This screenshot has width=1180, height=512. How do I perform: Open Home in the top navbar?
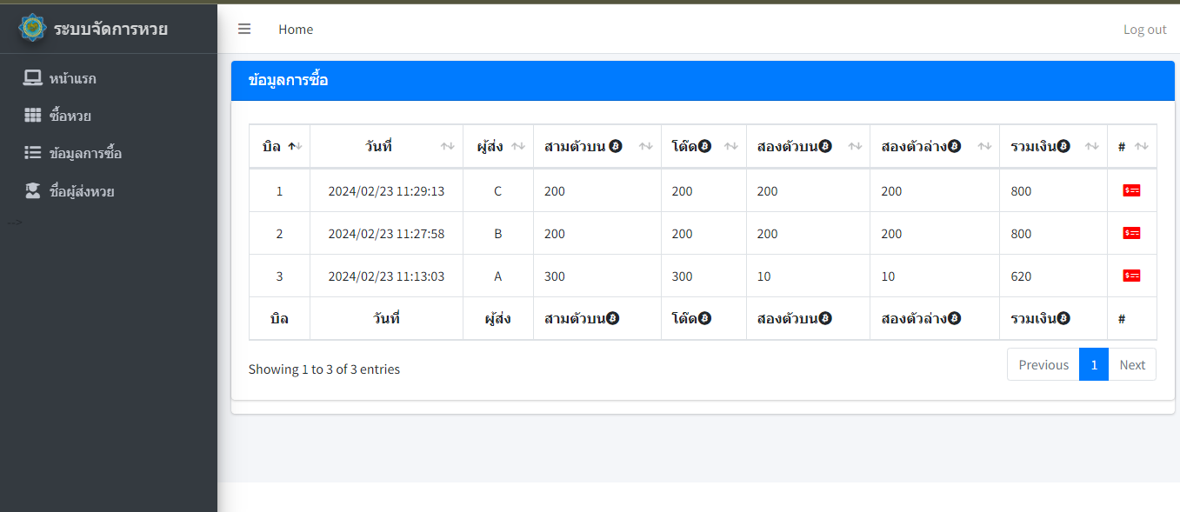(x=296, y=30)
